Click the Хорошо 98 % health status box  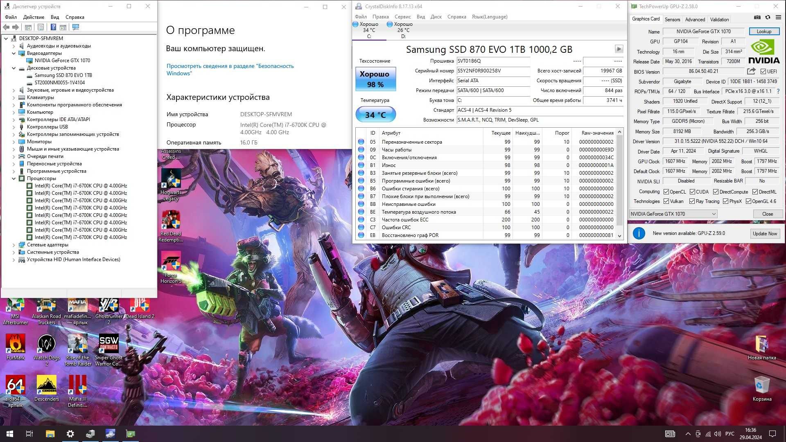pyautogui.click(x=375, y=79)
